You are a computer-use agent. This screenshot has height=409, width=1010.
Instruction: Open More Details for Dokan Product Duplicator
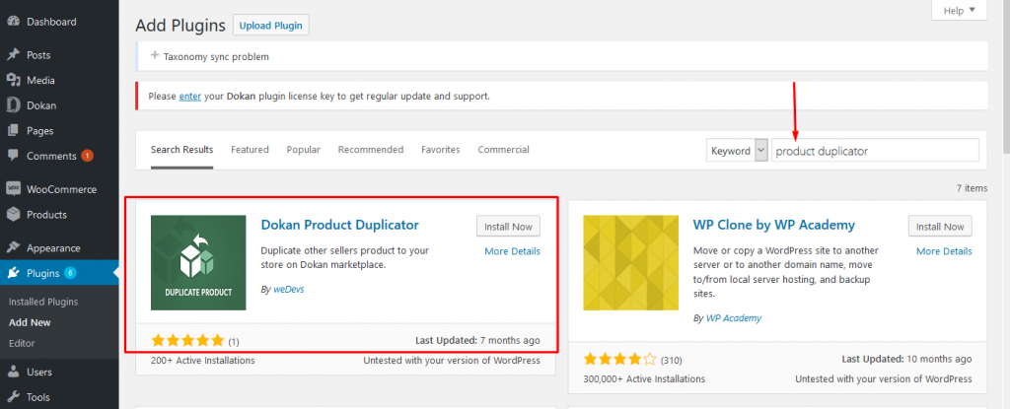(512, 251)
